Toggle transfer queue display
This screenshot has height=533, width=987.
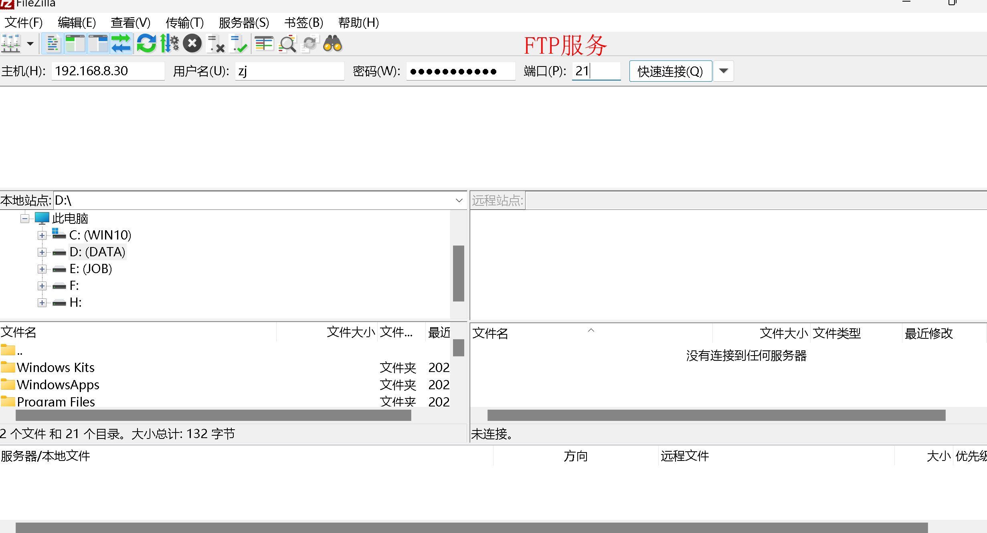[x=121, y=44]
